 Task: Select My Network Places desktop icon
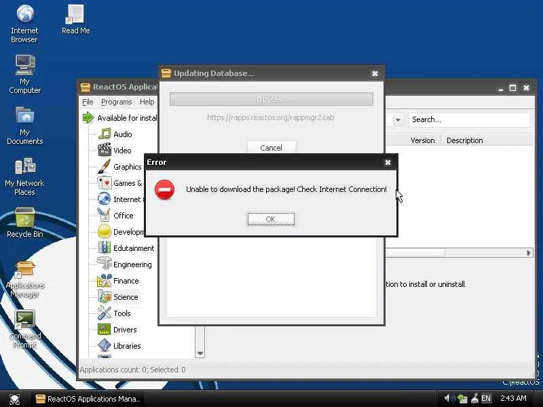click(x=24, y=176)
